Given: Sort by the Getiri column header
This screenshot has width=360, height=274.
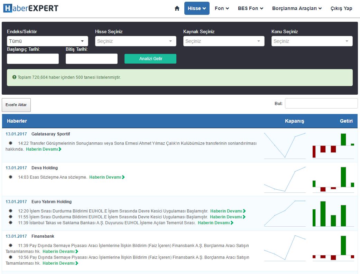Looking at the screenshot, I should tap(346, 121).
